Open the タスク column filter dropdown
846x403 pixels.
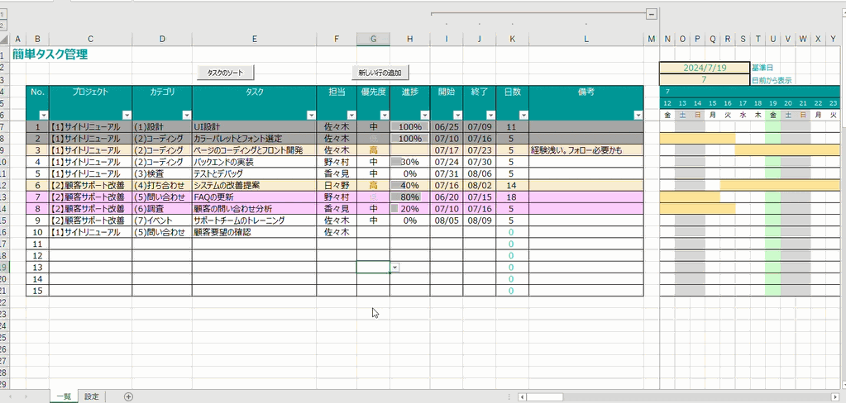(x=311, y=115)
